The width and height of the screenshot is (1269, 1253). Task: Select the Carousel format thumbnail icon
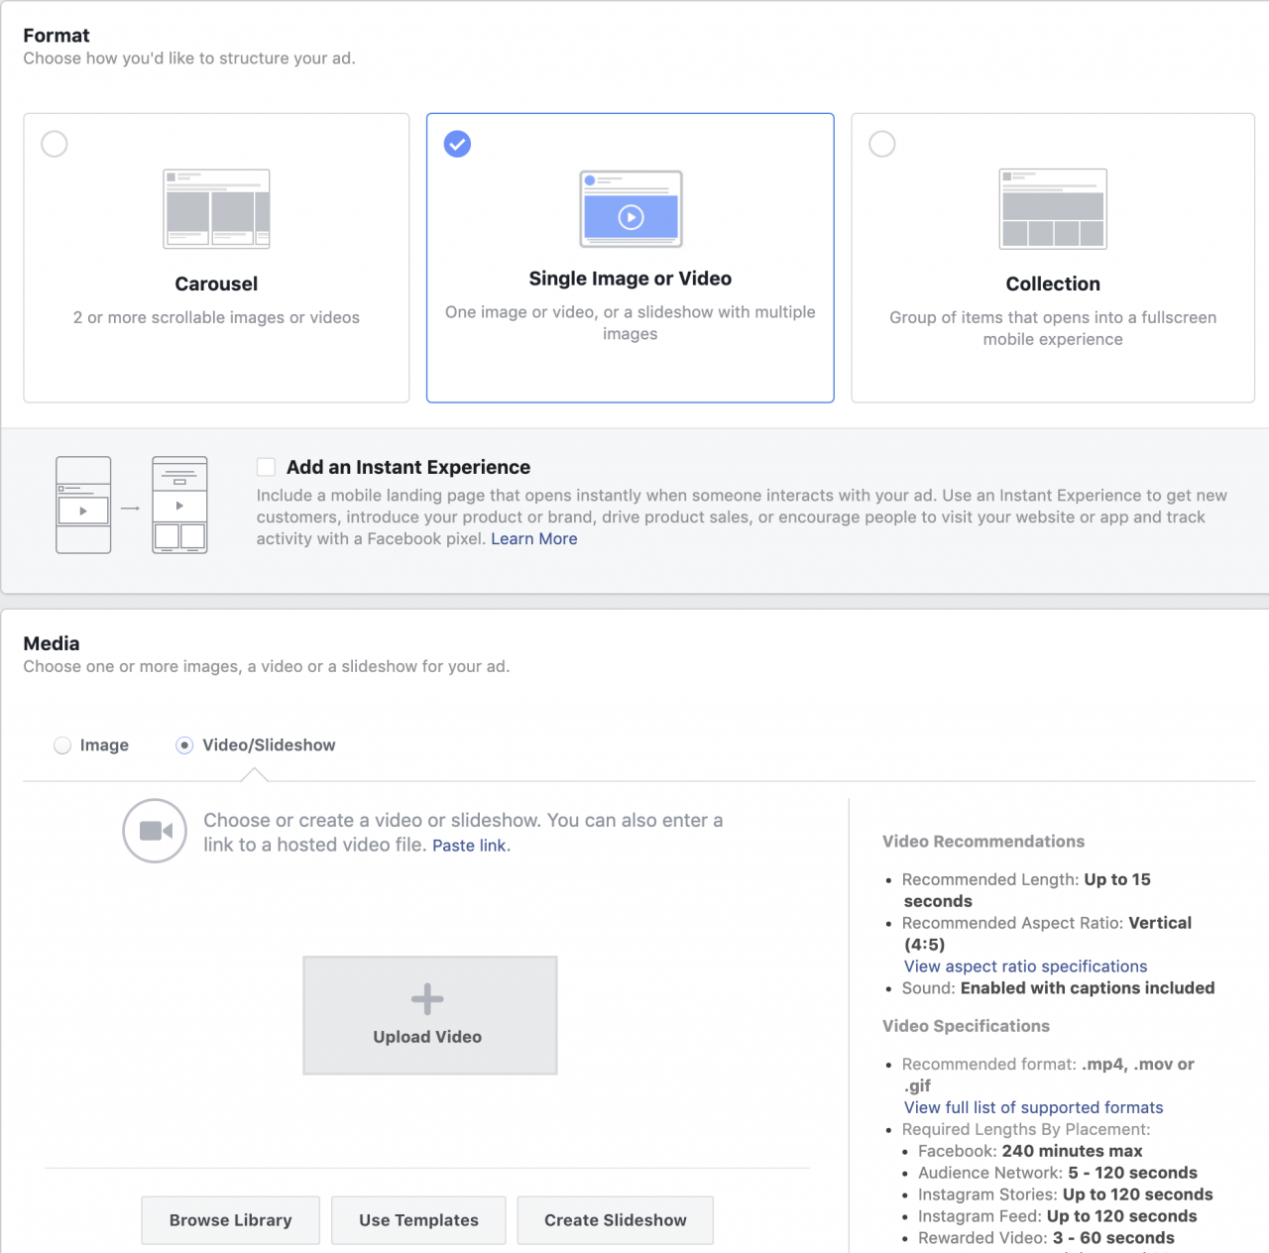coord(216,208)
